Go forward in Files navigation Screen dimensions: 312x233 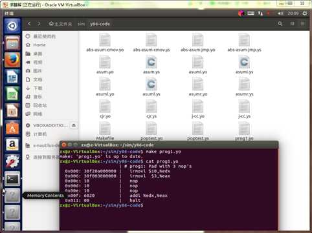[x=39, y=24]
